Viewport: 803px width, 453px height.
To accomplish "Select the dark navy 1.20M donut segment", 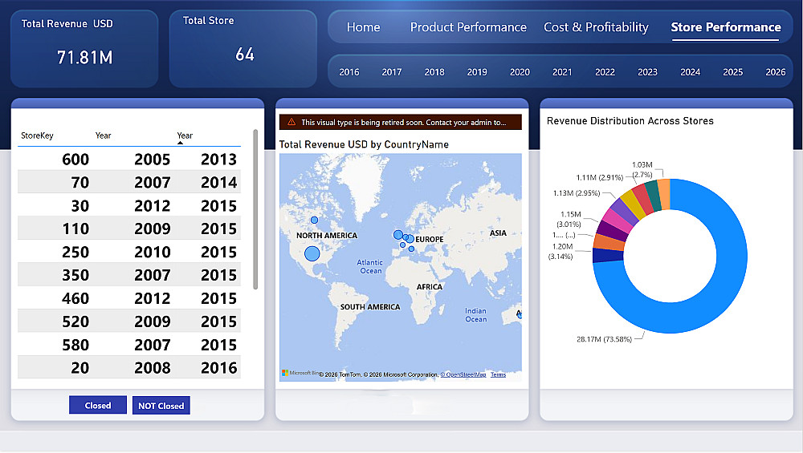I will click(608, 255).
